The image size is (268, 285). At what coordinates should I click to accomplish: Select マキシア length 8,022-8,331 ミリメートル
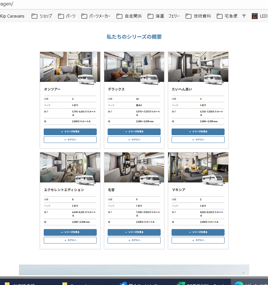tap(211, 214)
